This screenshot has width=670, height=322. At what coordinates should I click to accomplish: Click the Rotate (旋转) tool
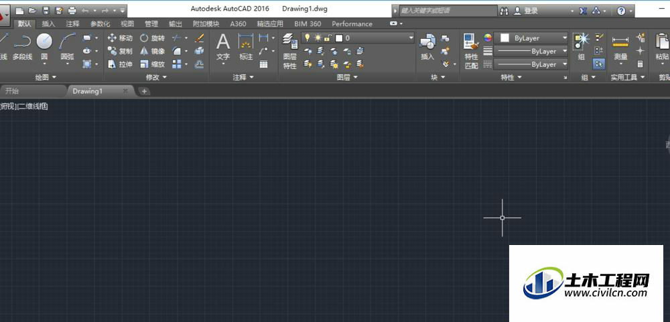tap(153, 38)
